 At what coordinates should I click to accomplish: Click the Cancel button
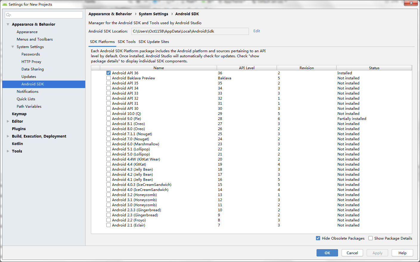point(352,253)
